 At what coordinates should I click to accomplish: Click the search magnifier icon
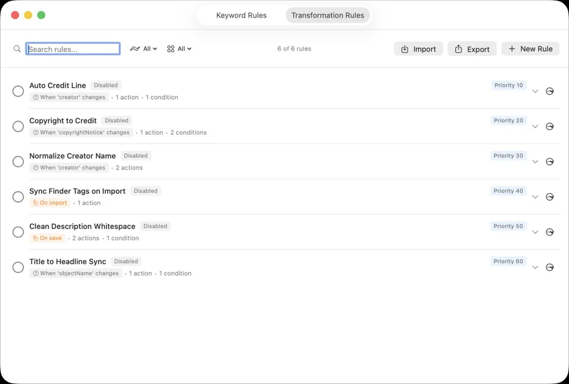pos(17,48)
